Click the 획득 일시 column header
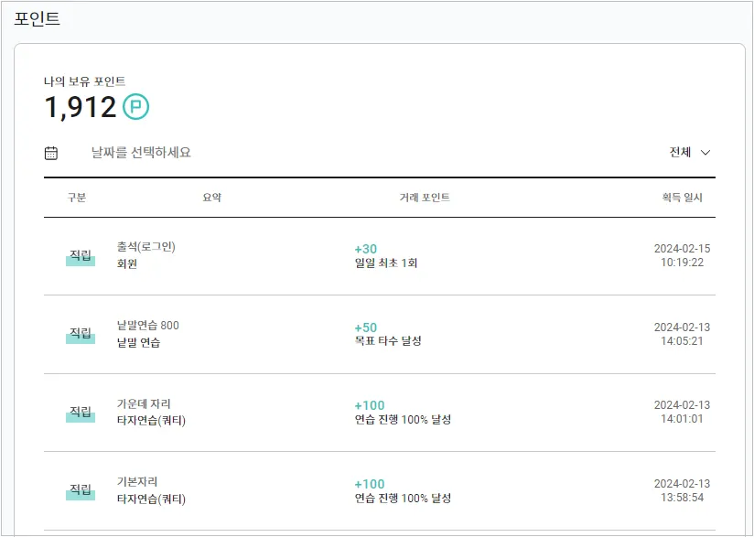 tap(682, 198)
